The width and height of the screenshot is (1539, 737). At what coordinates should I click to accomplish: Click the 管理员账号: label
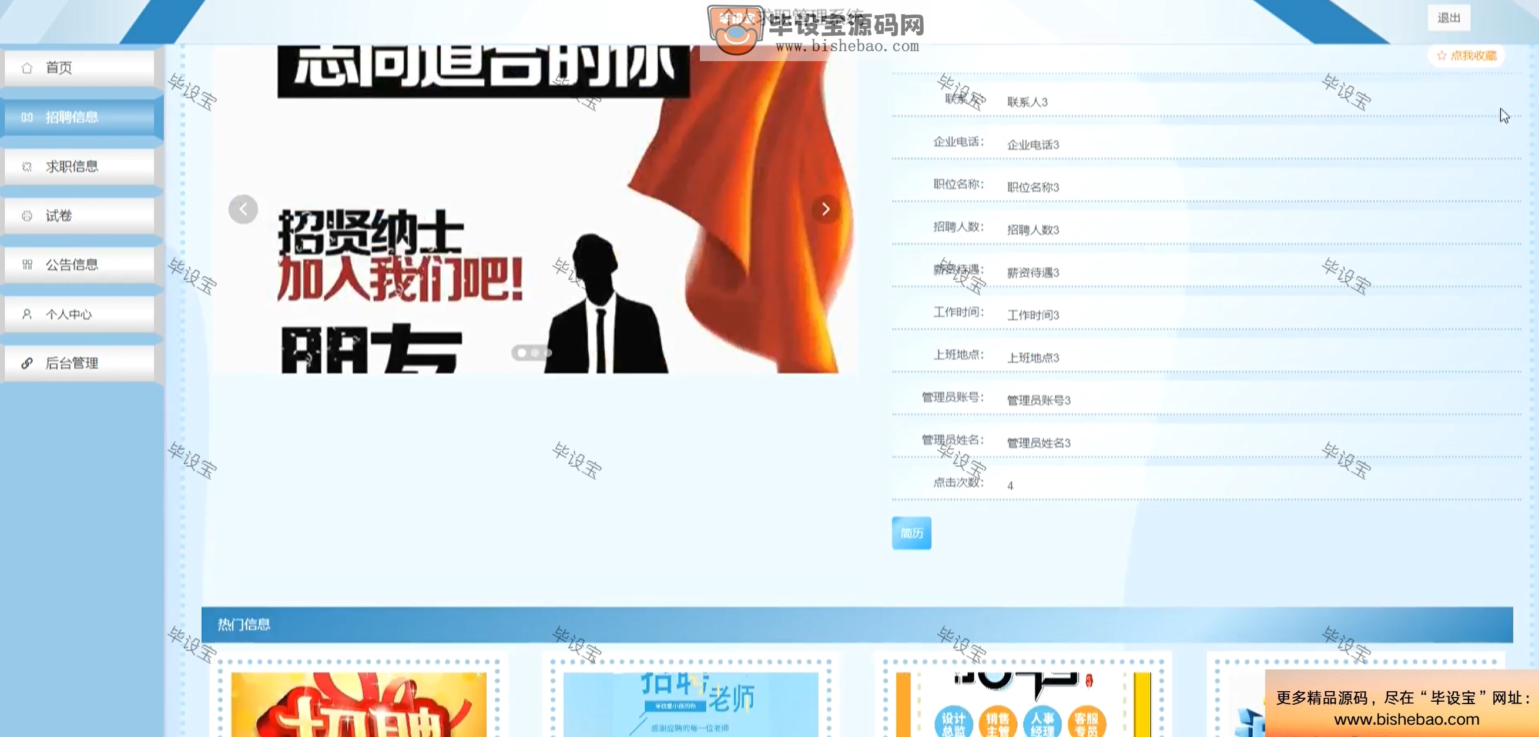coord(953,397)
